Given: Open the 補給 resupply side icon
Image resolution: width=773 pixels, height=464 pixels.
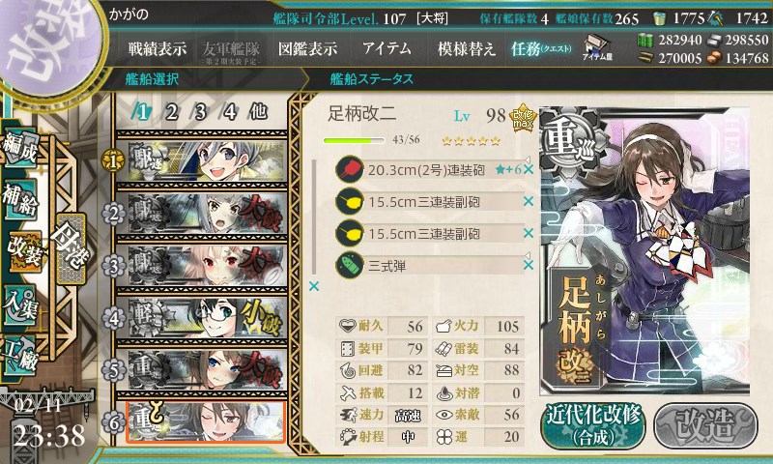Looking at the screenshot, I should pos(20,200).
